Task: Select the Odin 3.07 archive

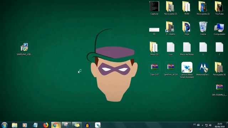Action: [154, 69]
